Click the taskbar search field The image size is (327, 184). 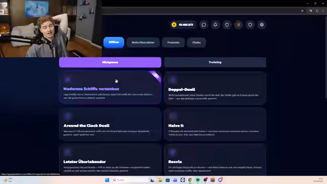pos(130,180)
